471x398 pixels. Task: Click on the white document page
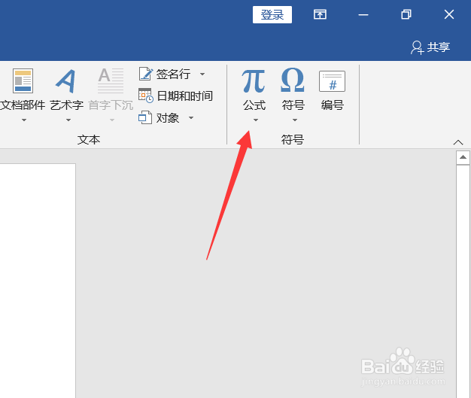click(x=38, y=281)
